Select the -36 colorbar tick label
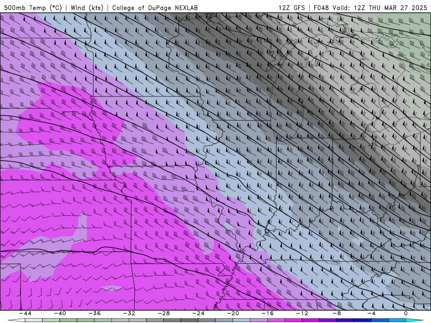 click(94, 313)
